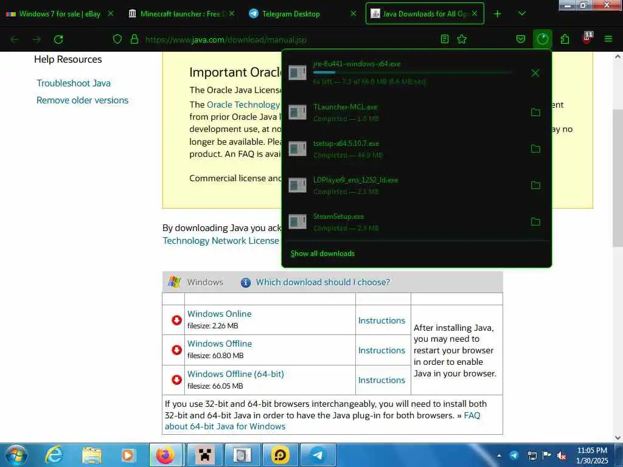This screenshot has width=623, height=467.
Task: Click the muted volume tray icon
Action: click(562, 456)
